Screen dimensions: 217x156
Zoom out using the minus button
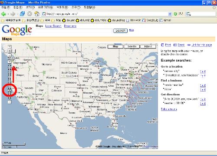coord(9,102)
